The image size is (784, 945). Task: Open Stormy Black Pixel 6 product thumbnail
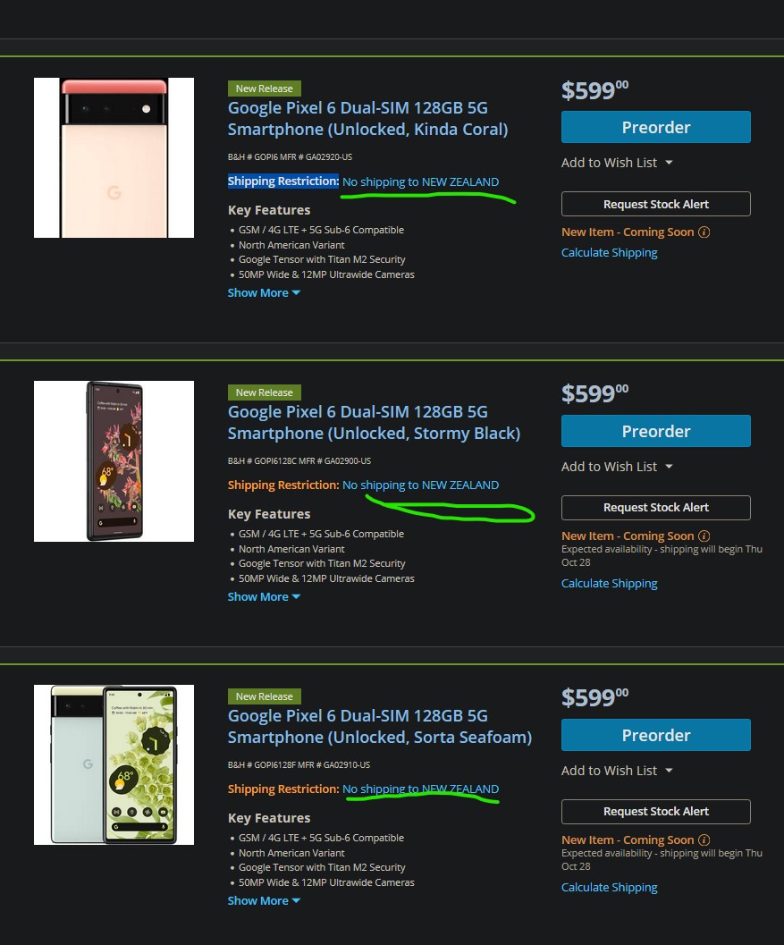114,461
